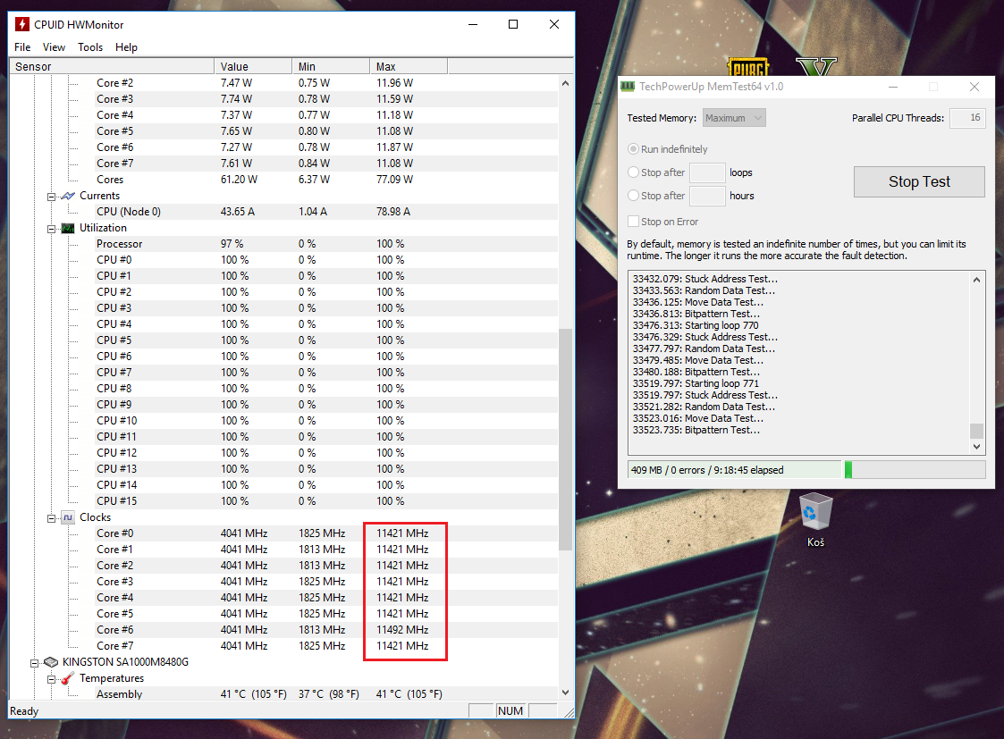This screenshot has height=739, width=1004.
Task: Click the CPUID HWMonitor lightning title icon
Action: tap(22, 24)
